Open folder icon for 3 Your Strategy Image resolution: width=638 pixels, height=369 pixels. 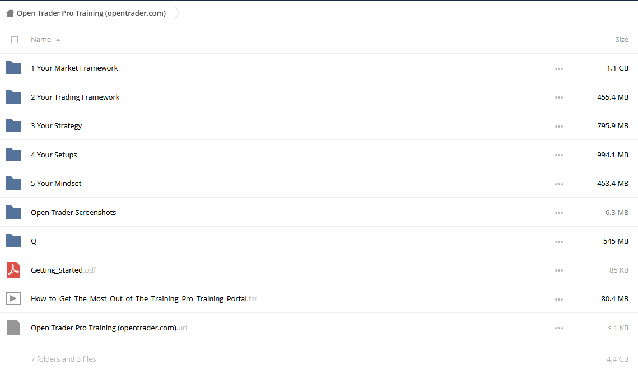[13, 126]
